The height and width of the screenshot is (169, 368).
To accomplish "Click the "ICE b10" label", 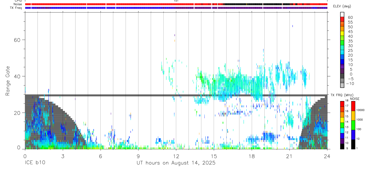I will click(34, 163).
